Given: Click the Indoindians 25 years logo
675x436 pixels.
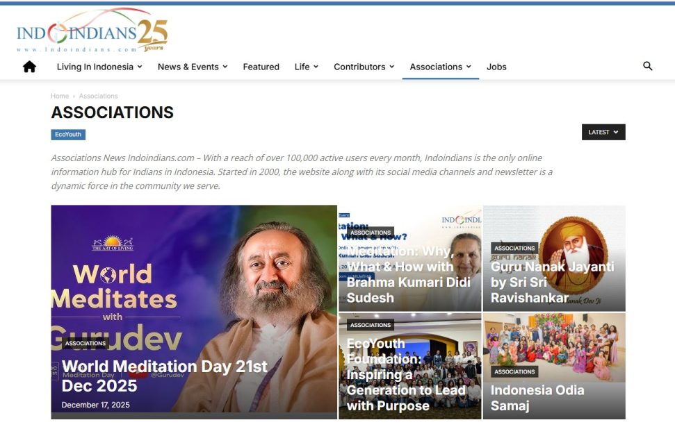Looking at the screenshot, I should [x=92, y=31].
